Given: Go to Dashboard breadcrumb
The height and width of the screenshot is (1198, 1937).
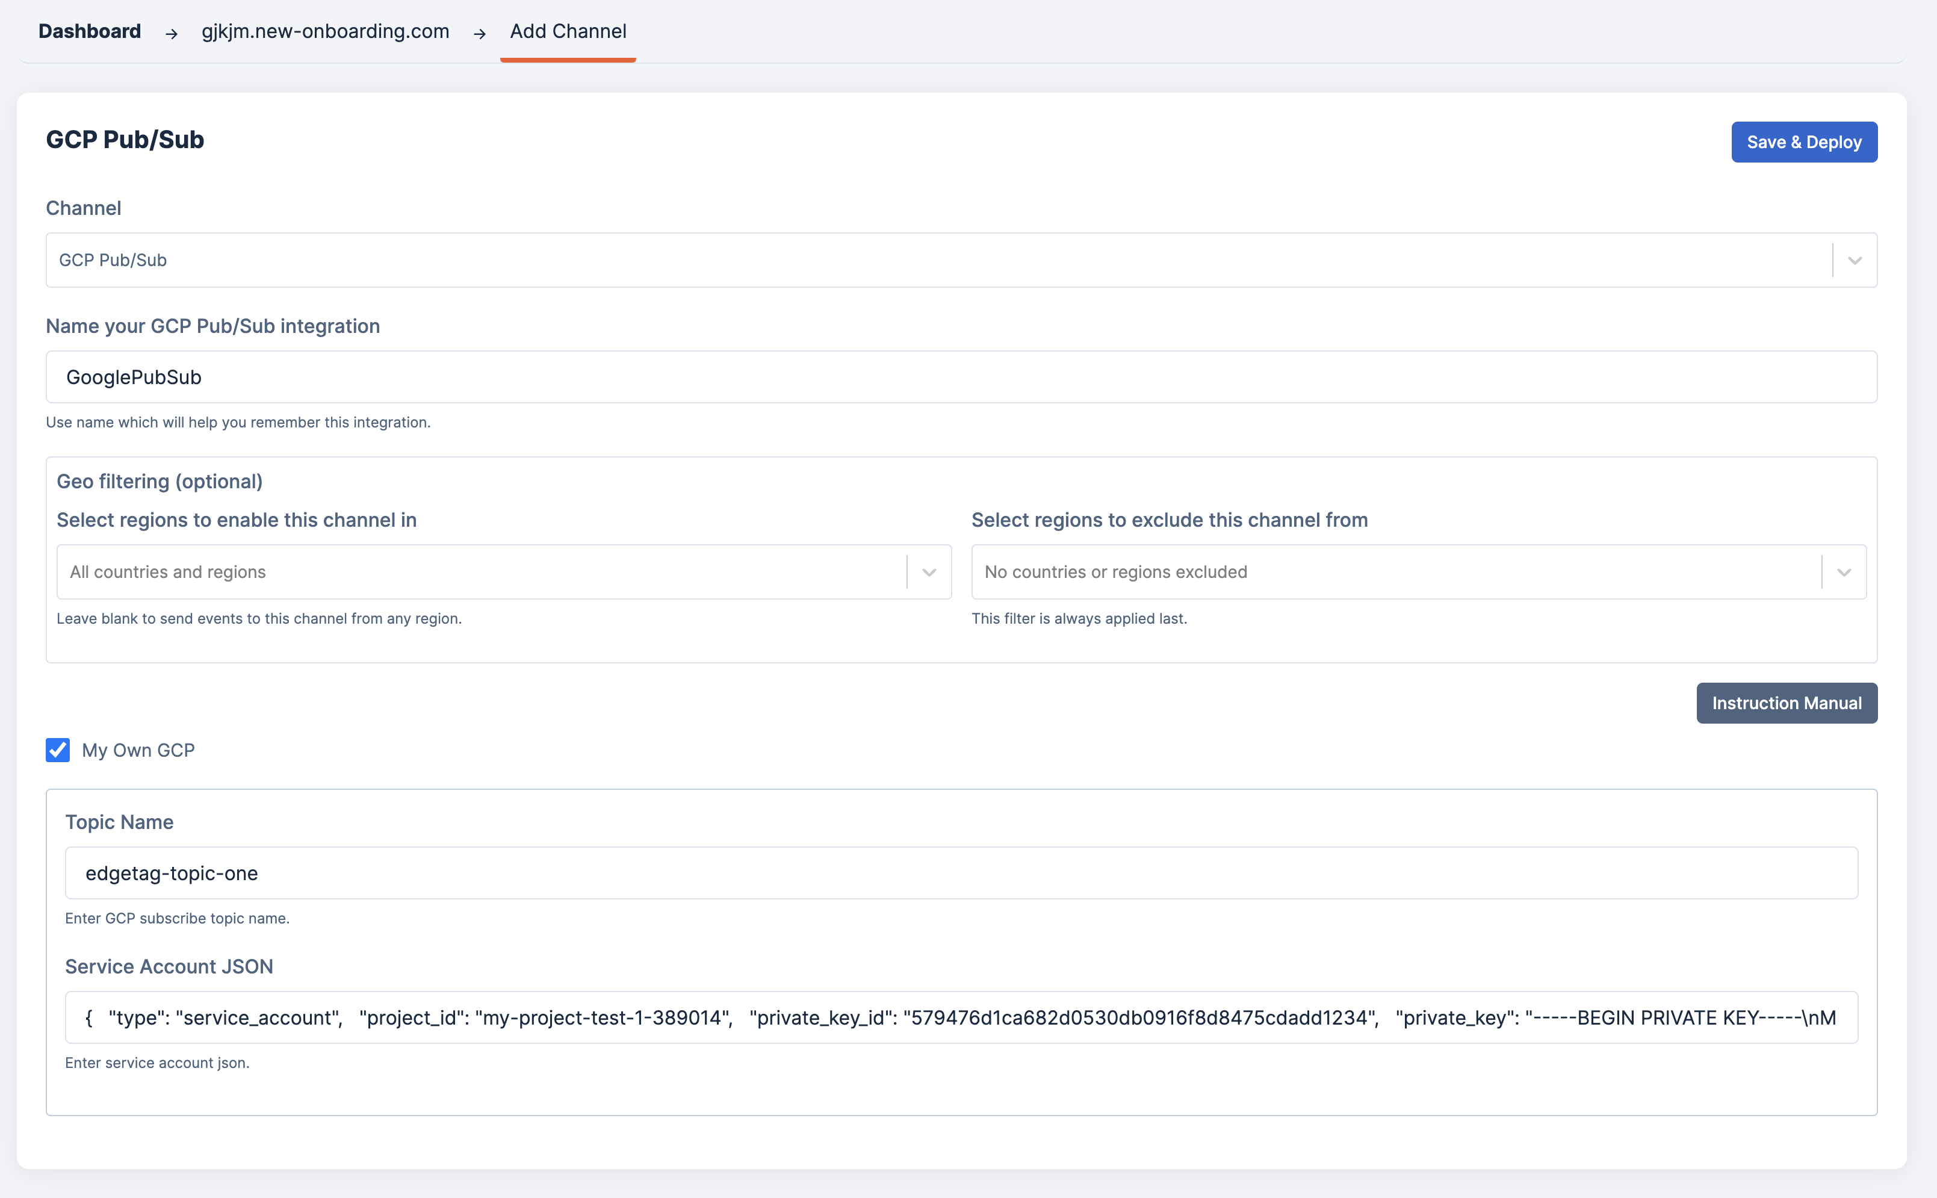Looking at the screenshot, I should pos(90,31).
